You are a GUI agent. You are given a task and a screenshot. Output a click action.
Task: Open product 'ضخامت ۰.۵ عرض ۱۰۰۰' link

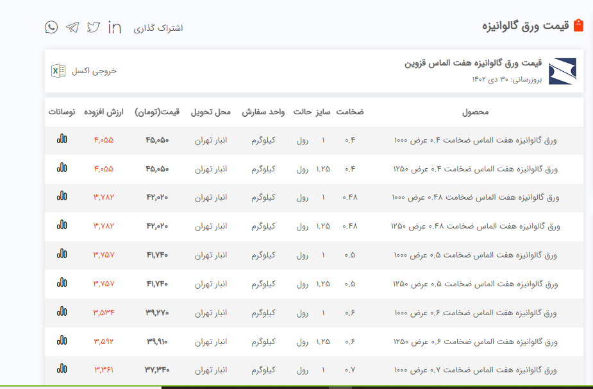point(475,255)
